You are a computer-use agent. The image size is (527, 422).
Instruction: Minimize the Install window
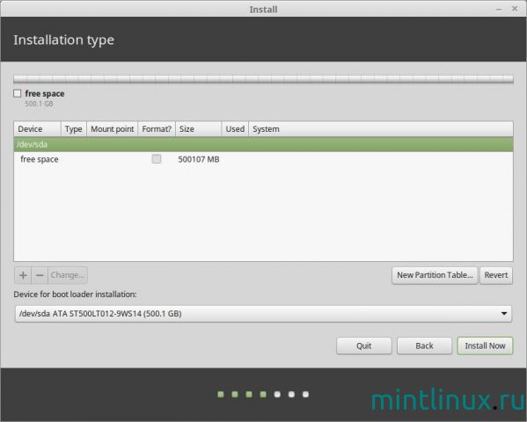tap(499, 10)
